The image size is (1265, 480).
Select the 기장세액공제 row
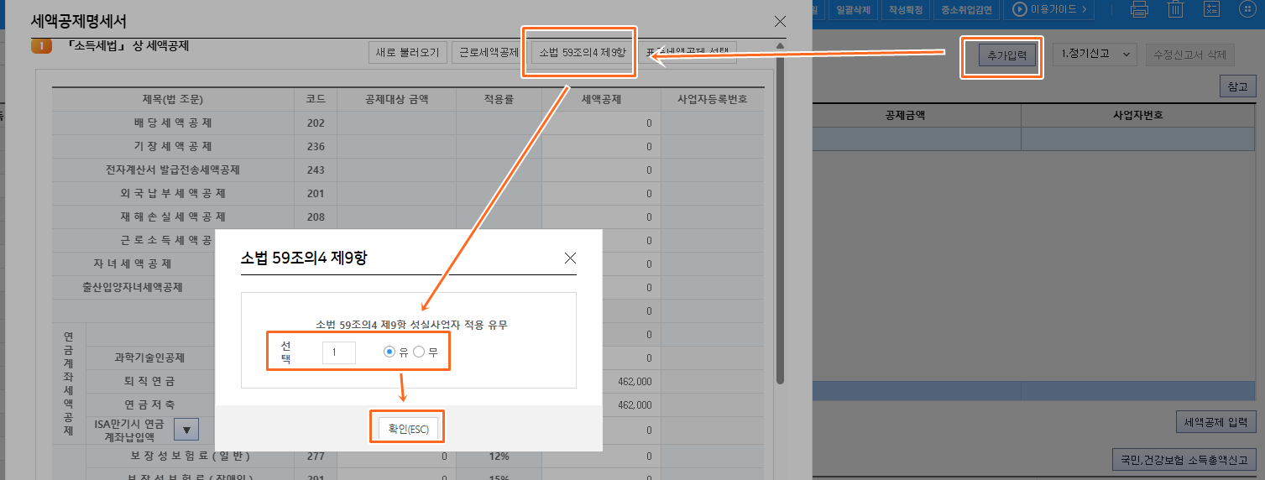(x=408, y=146)
